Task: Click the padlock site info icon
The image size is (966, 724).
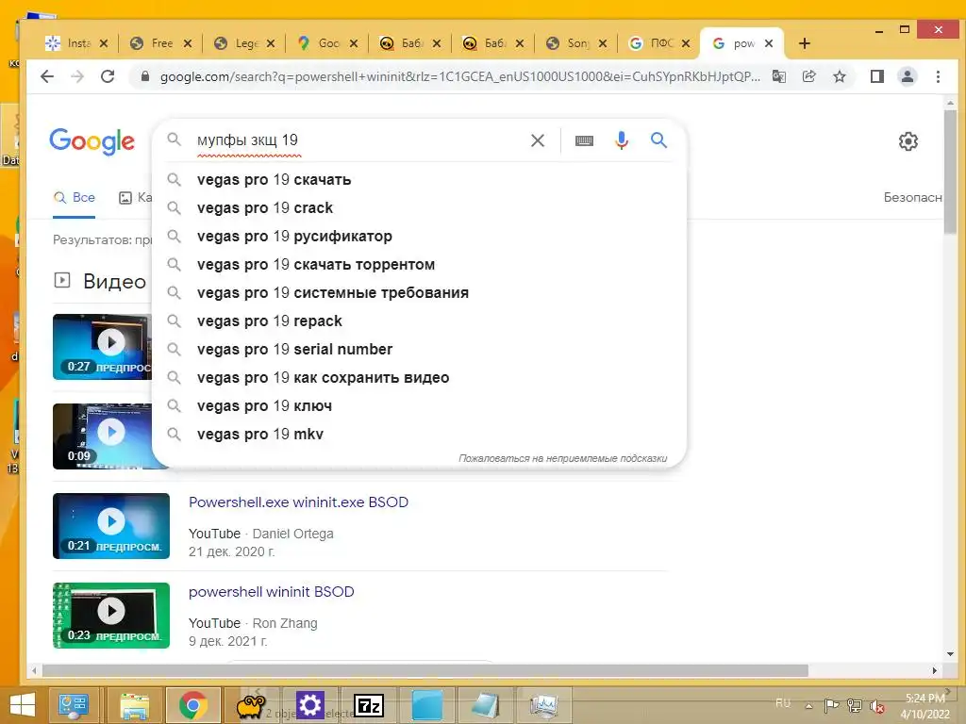Action: (144, 76)
